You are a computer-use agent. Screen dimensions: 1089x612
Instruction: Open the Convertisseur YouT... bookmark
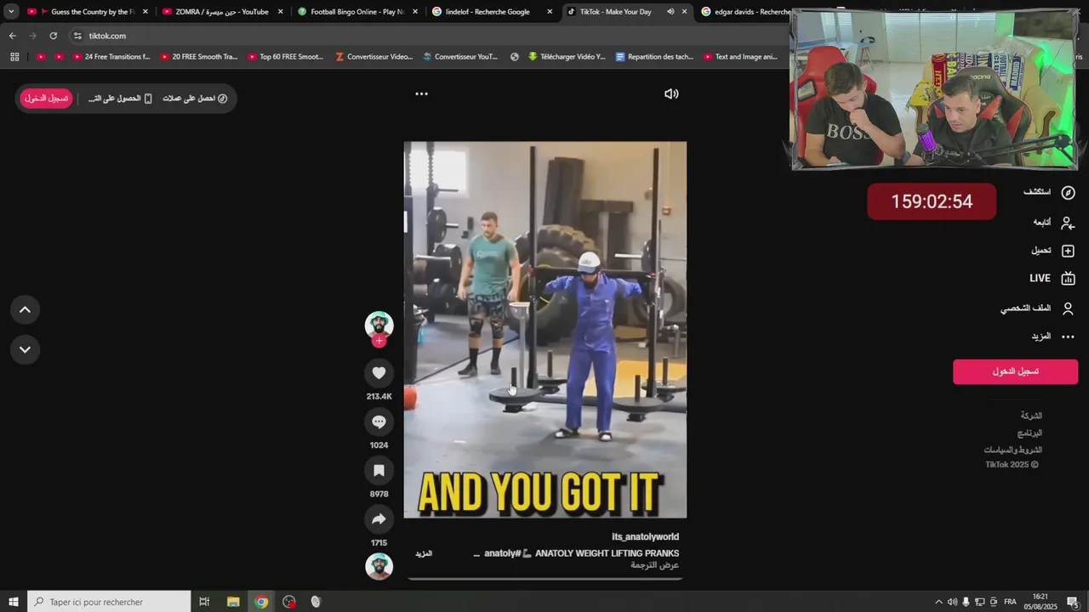tap(460, 57)
